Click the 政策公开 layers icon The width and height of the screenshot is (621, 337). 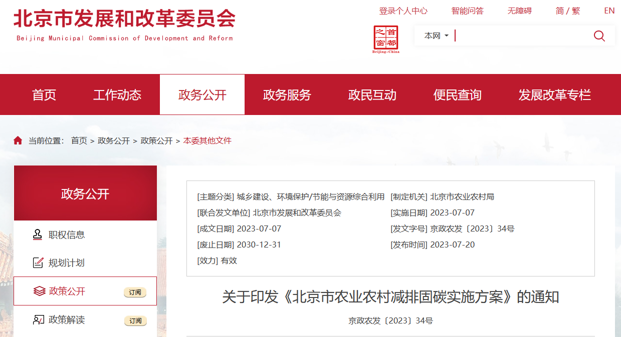tap(39, 291)
